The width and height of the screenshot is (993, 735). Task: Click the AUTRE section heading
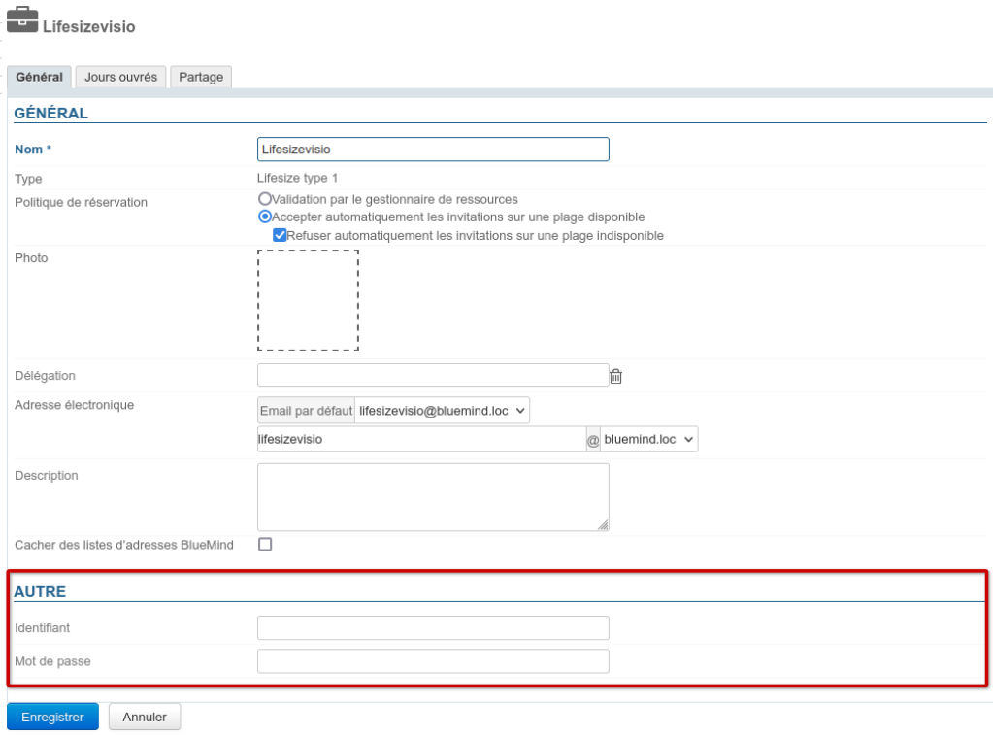click(x=40, y=592)
